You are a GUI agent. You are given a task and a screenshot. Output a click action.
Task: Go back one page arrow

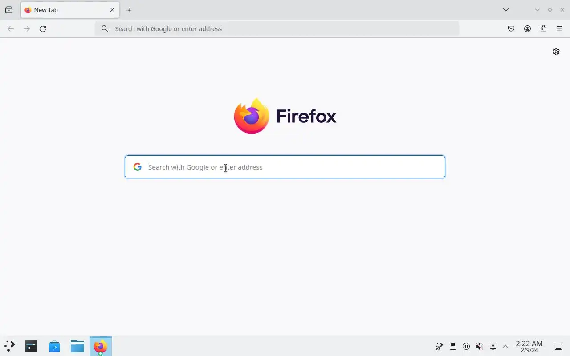pos(11,29)
